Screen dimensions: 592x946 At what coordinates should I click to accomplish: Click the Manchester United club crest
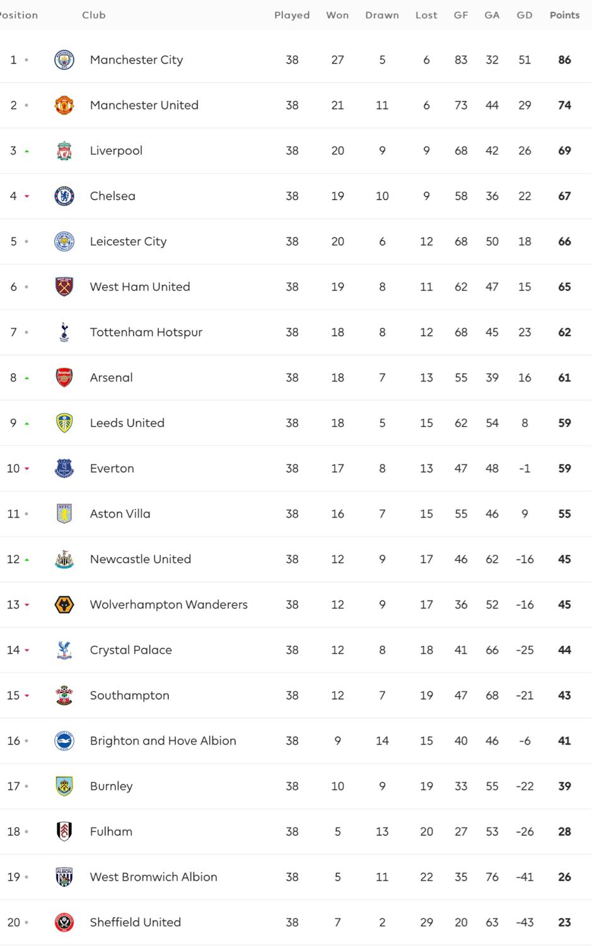tap(64, 105)
